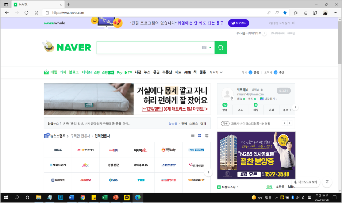342x203 pixels.
Task: Expand the search box autocomplete arrow
Action: (x=210, y=47)
